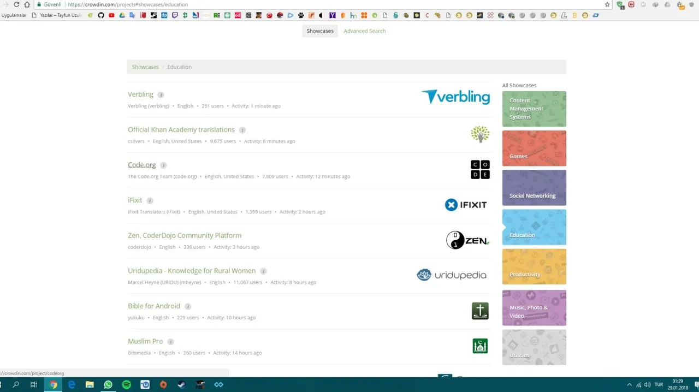This screenshot has height=392, width=699.
Task: Open the Muslim Pro project link
Action: pos(145,341)
